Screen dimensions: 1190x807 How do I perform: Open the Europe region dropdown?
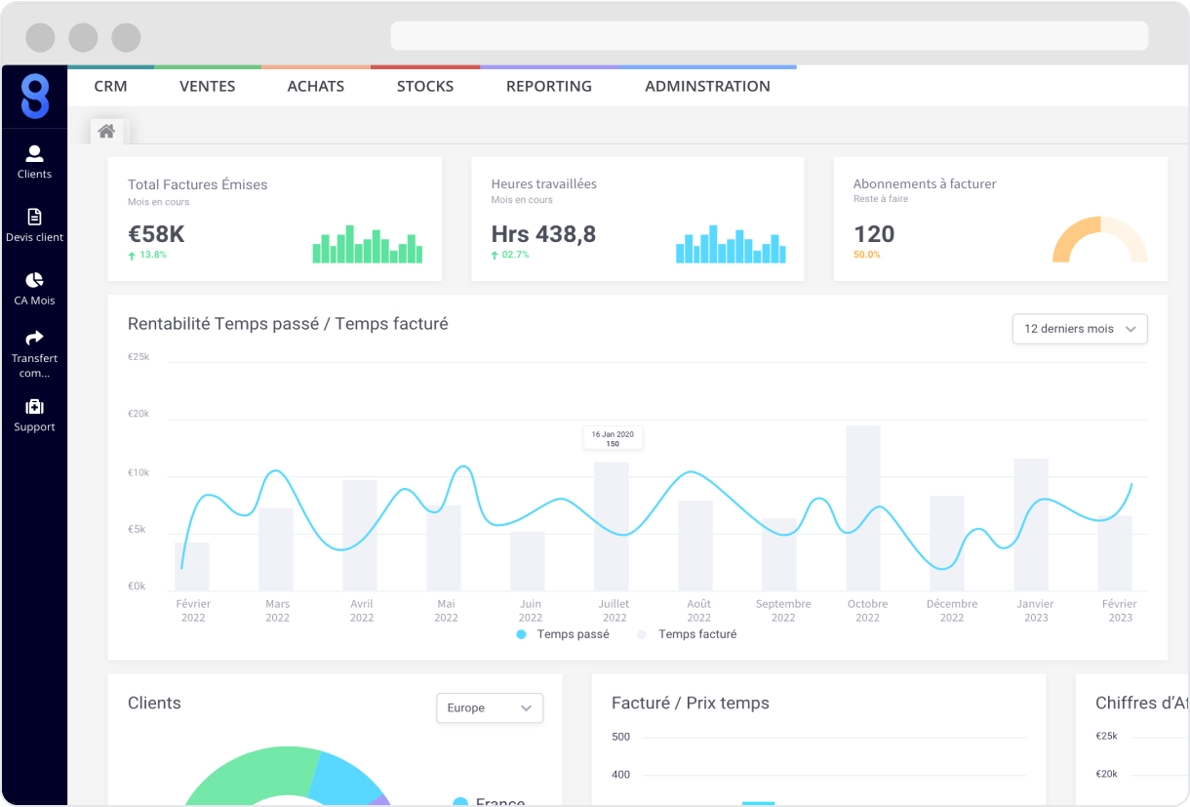point(489,707)
